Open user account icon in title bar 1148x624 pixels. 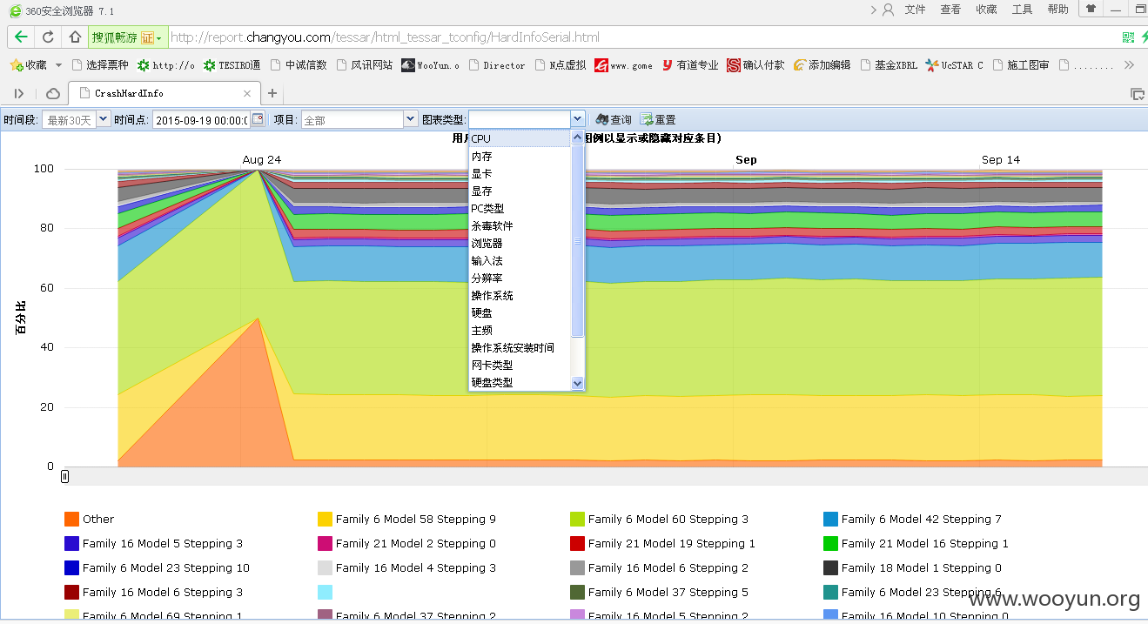click(x=888, y=10)
